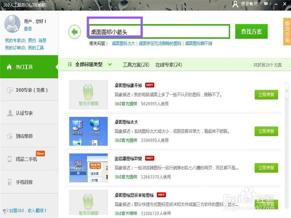This screenshot has width=291, height=218.
Task: Click the green list icon before 全部问题类型
Action: (x=70, y=64)
